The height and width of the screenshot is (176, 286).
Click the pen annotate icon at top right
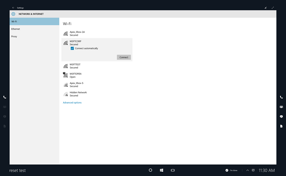266,7
